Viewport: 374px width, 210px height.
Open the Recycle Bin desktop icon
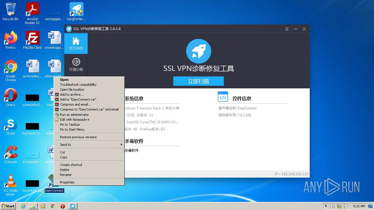click(11, 12)
